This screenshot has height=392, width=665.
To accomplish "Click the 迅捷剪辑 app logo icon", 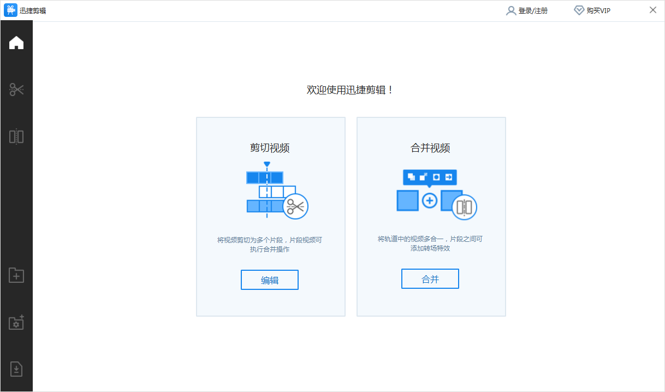I will (x=9, y=9).
